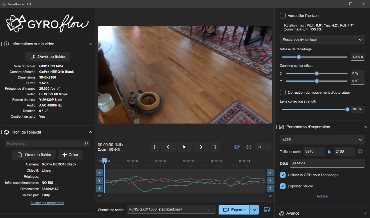Click the X offset 0 % value field
The width and height of the screenshot is (370, 218).
[x=358, y=74]
